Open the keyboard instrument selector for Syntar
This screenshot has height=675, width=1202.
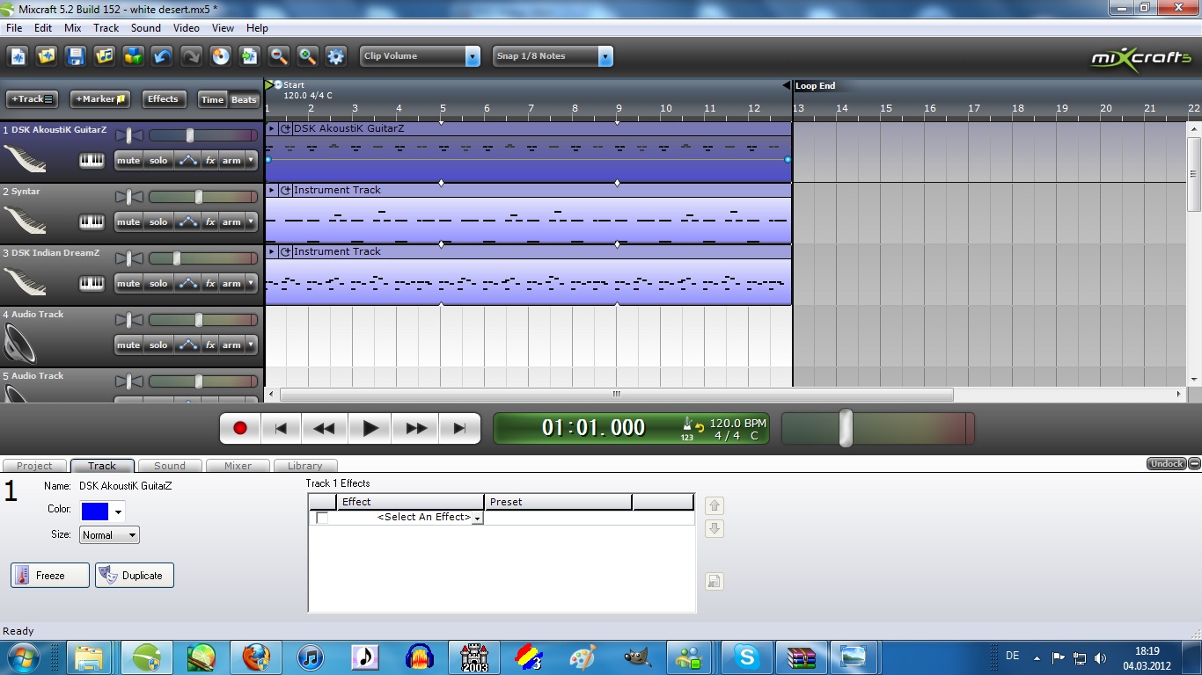pos(92,222)
